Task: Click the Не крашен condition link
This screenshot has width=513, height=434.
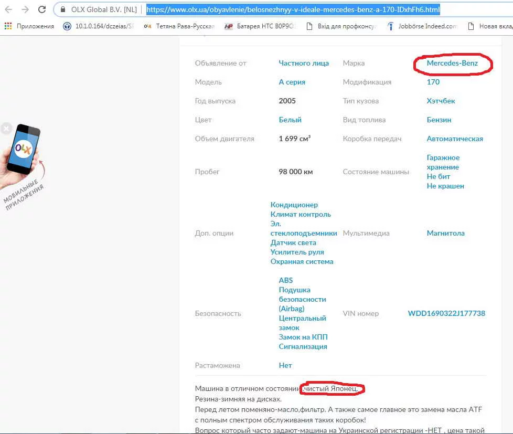Action: [x=445, y=186]
